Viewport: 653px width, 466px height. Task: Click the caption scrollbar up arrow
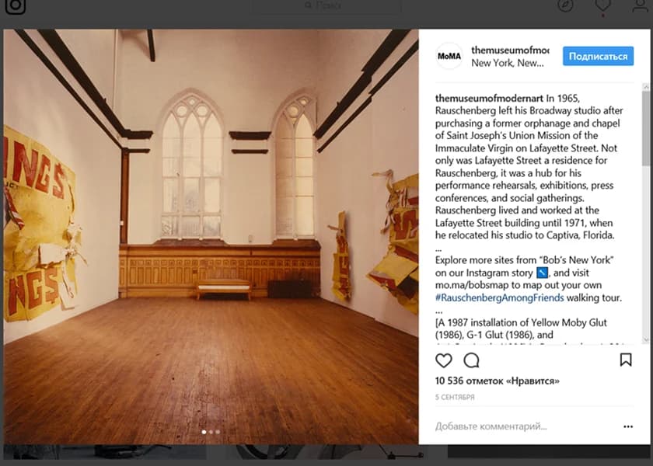pyautogui.click(x=646, y=87)
